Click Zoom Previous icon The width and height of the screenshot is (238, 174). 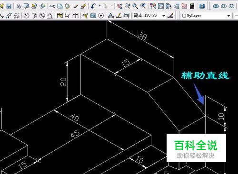pyautogui.click(x=143, y=6)
